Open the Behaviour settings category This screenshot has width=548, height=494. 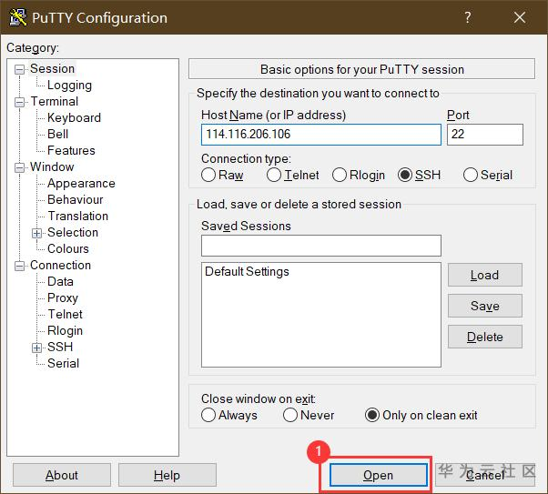(x=76, y=199)
